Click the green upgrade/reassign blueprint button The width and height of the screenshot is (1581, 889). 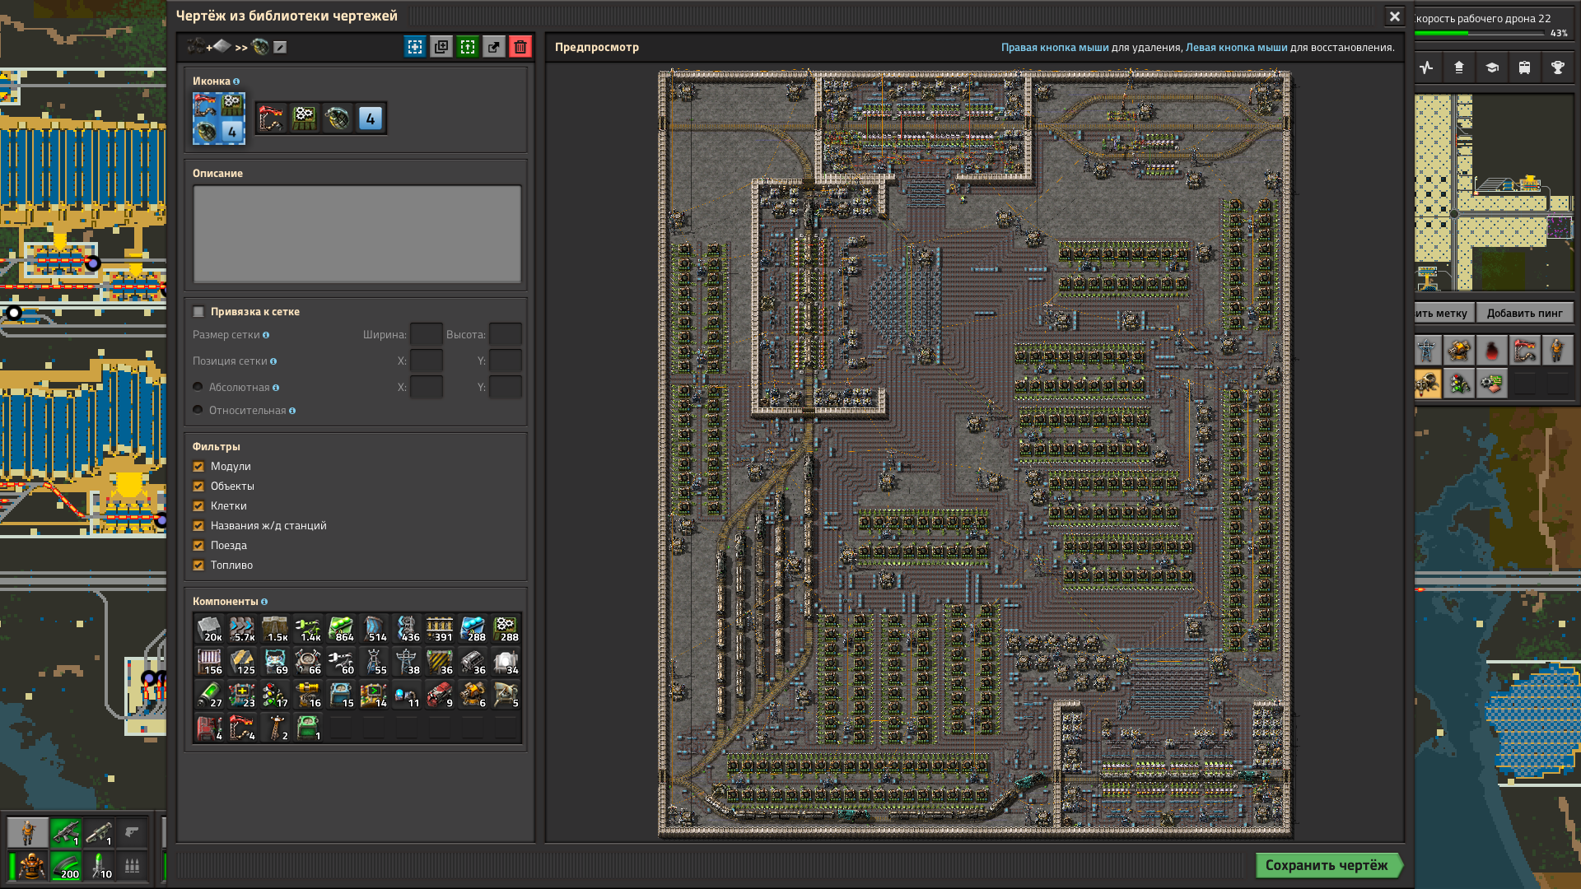pos(468,47)
